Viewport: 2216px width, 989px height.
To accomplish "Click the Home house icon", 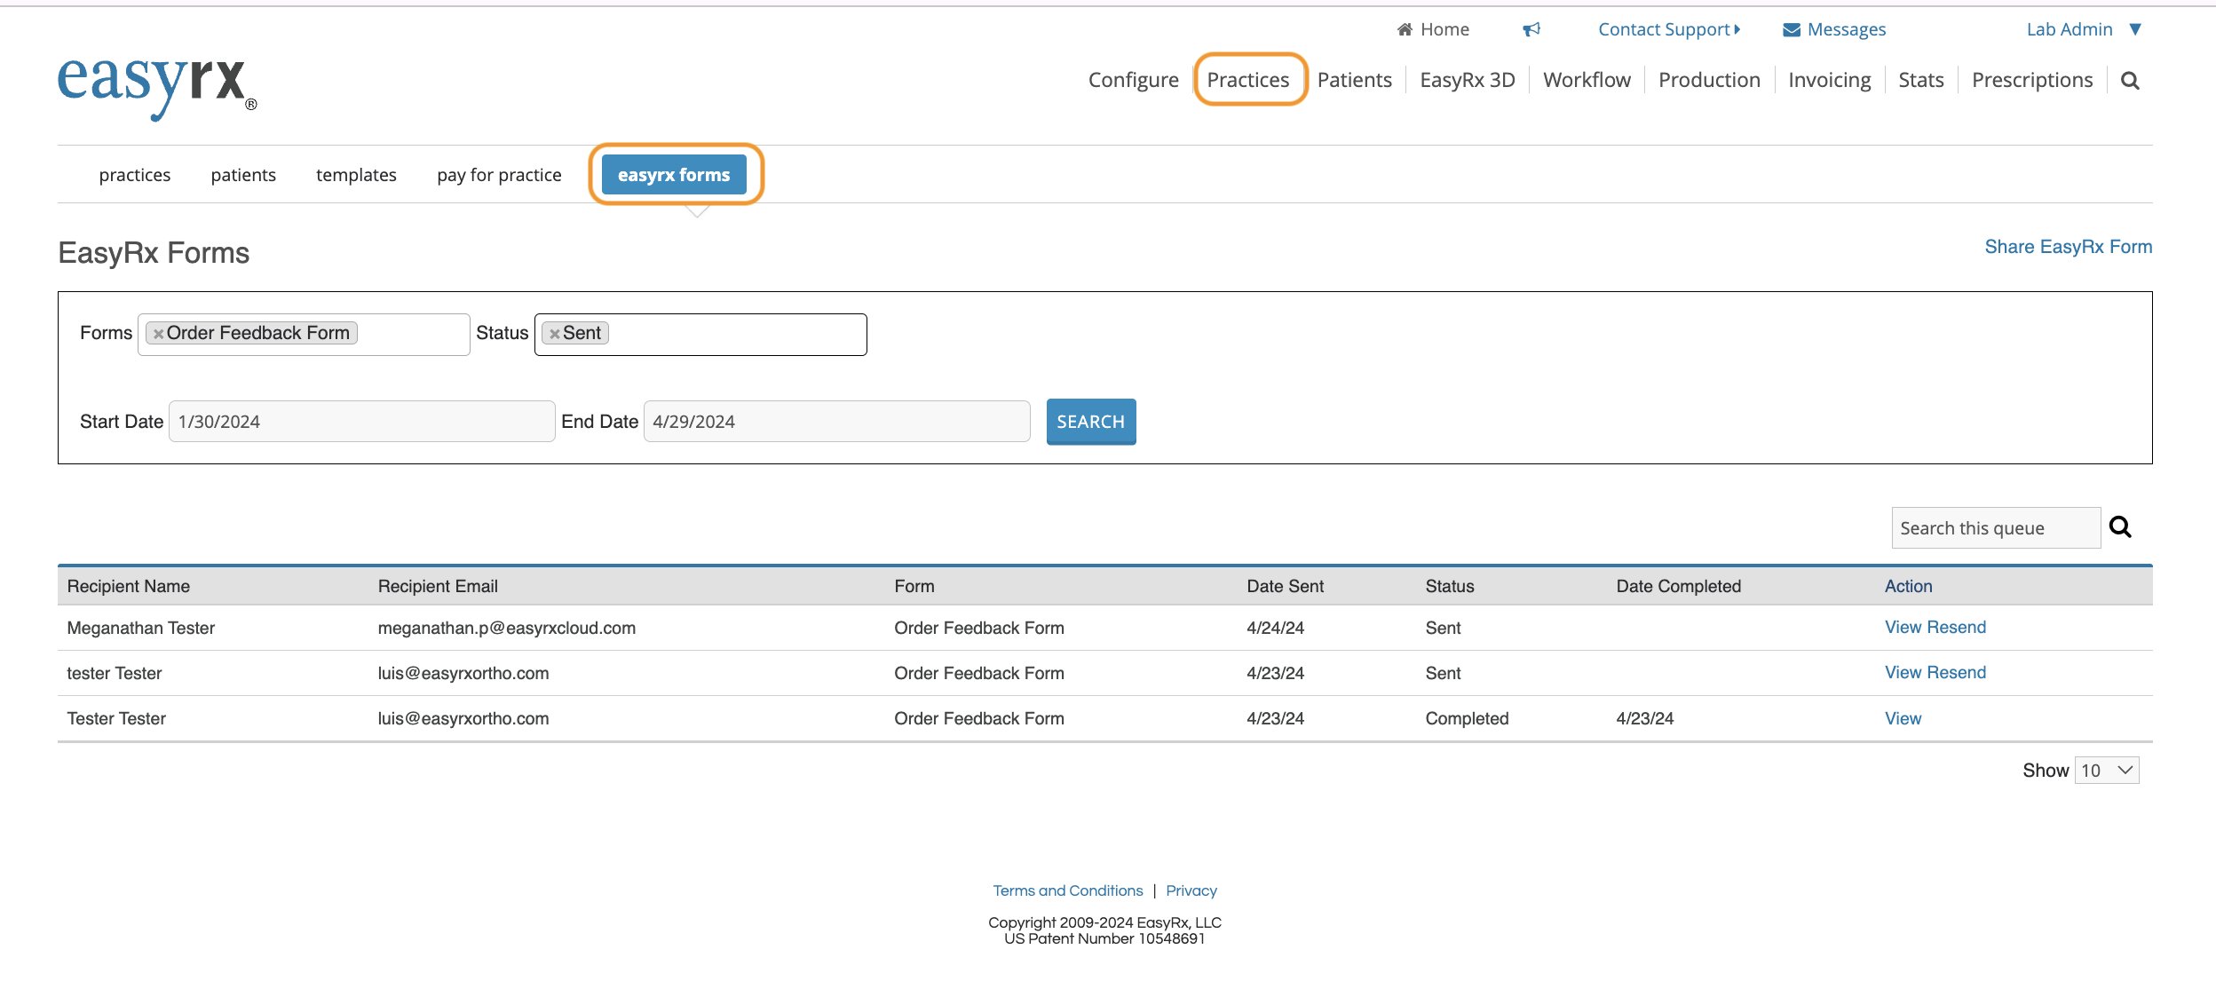I will click(1405, 29).
